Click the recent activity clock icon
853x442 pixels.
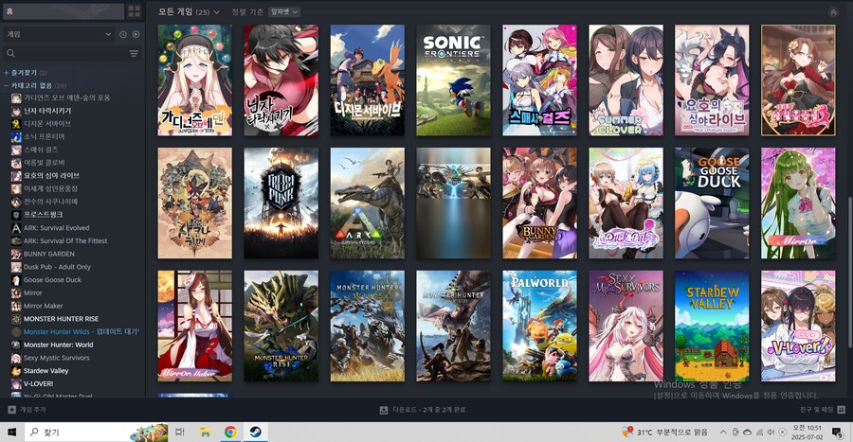point(123,34)
